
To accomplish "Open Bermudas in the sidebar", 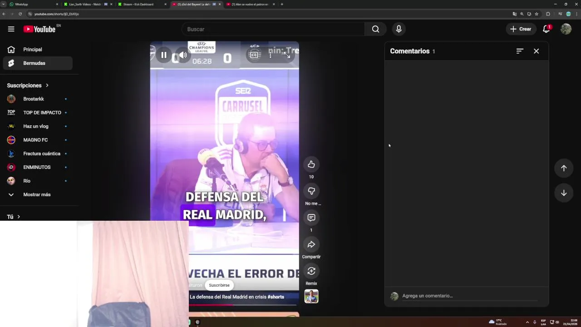I will 38,63.
